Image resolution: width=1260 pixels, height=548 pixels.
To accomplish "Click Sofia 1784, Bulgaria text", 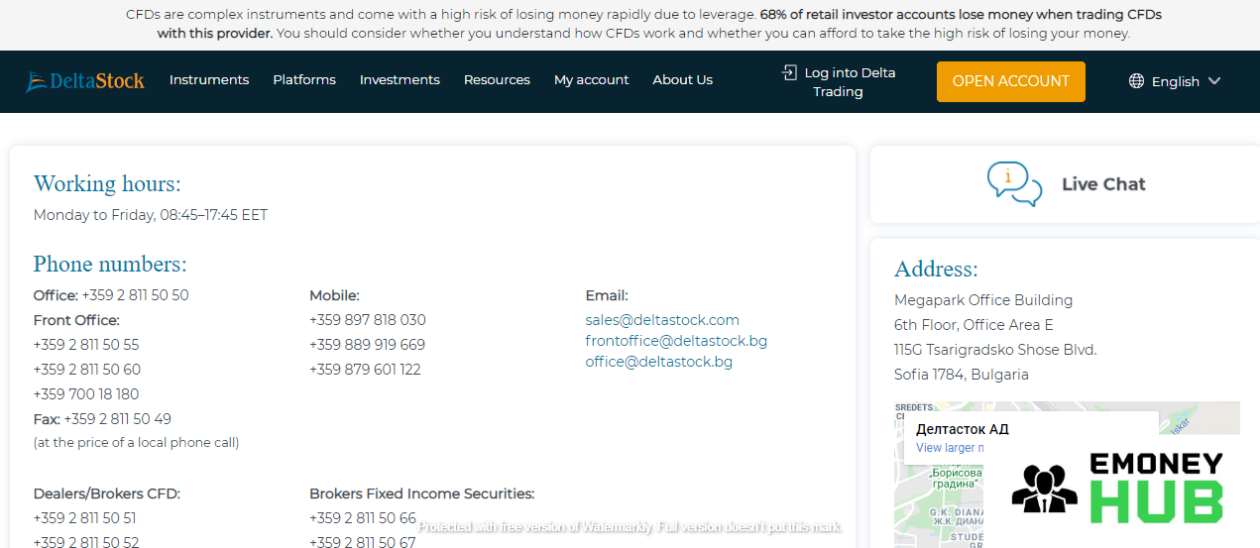I will point(962,375).
